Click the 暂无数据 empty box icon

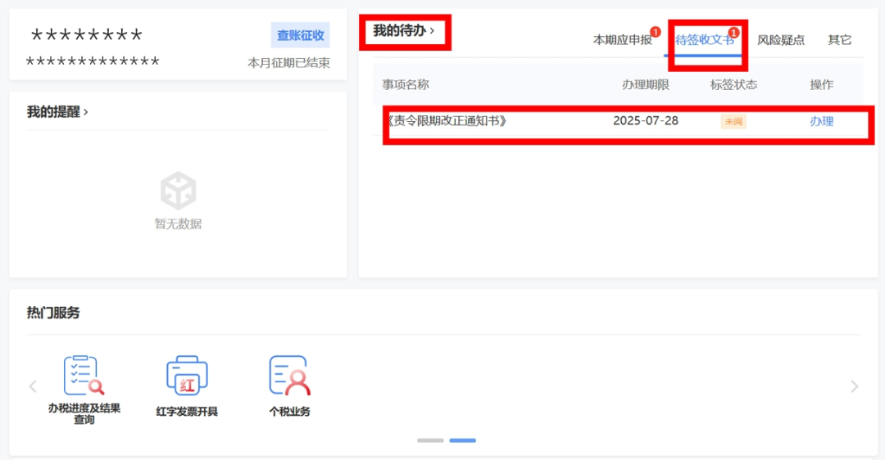pyautogui.click(x=179, y=191)
